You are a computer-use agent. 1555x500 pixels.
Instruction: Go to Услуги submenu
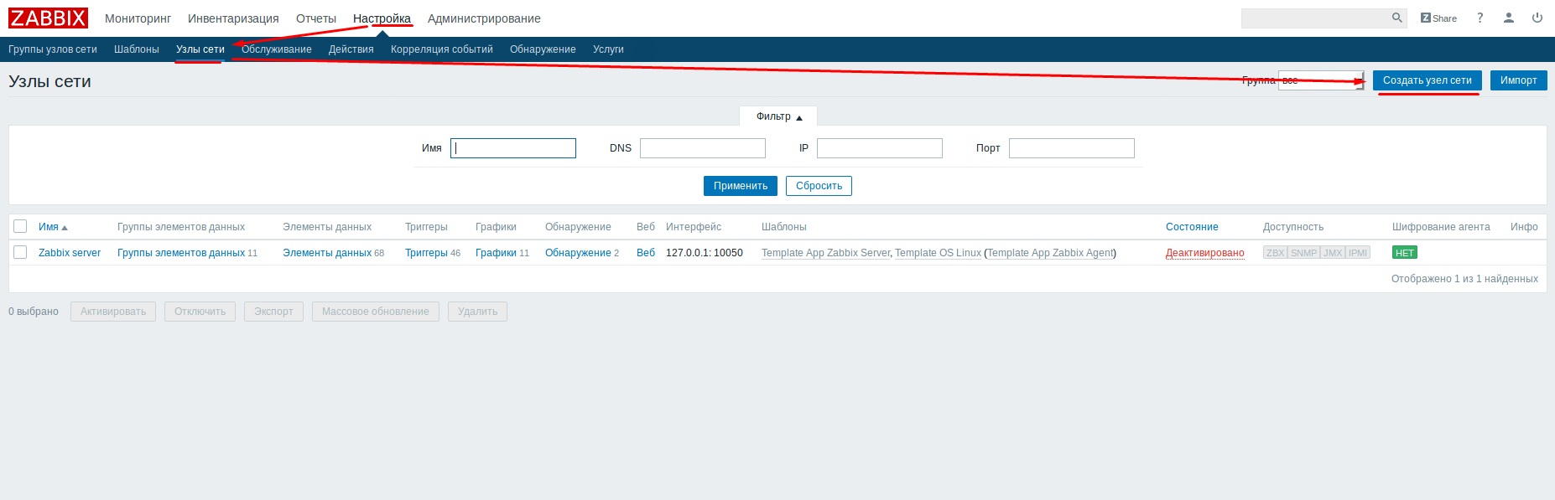click(x=608, y=49)
